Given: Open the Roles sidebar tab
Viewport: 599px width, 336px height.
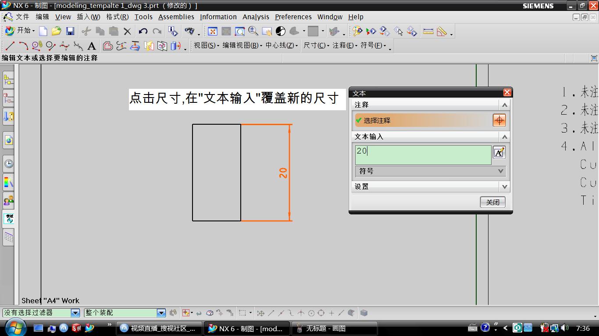Looking at the screenshot, I should [x=8, y=201].
